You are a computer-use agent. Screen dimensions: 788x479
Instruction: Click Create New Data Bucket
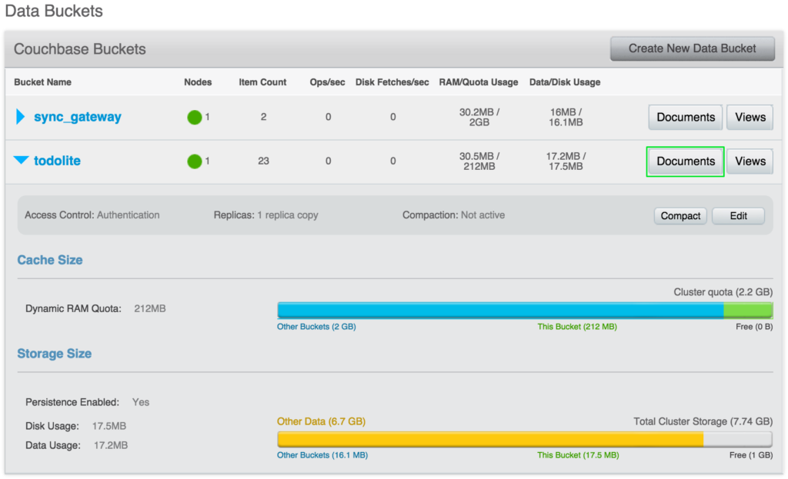pos(692,48)
